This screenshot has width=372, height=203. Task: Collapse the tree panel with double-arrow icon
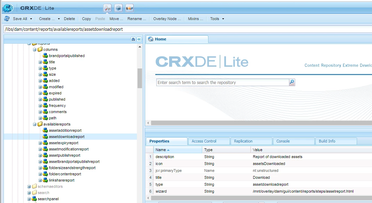[x=139, y=39]
